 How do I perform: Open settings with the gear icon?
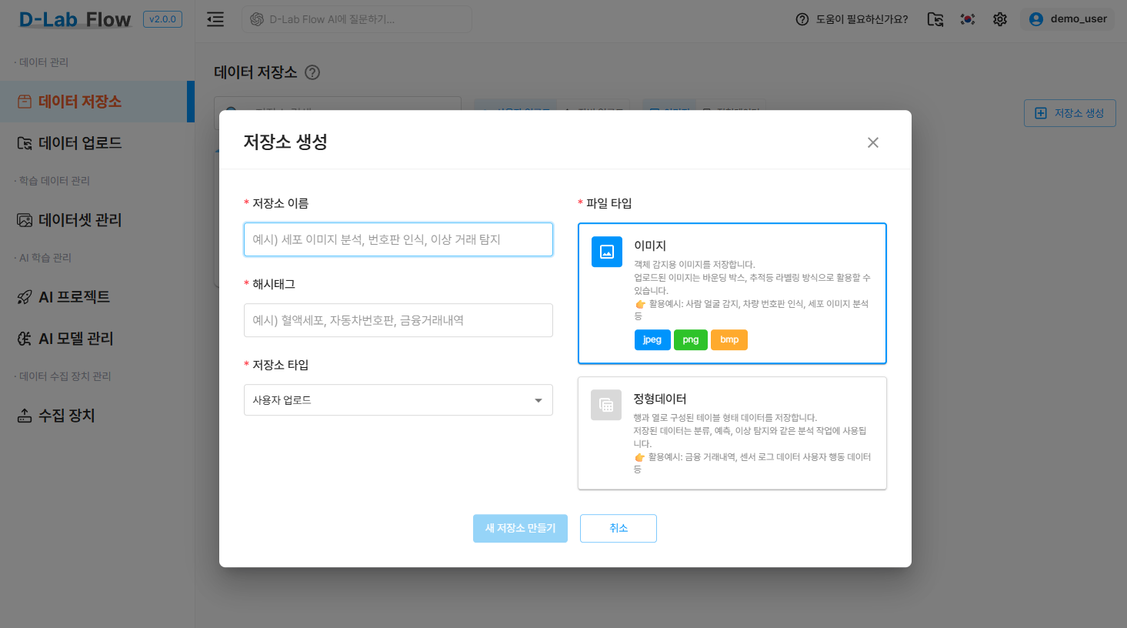point(1000,19)
